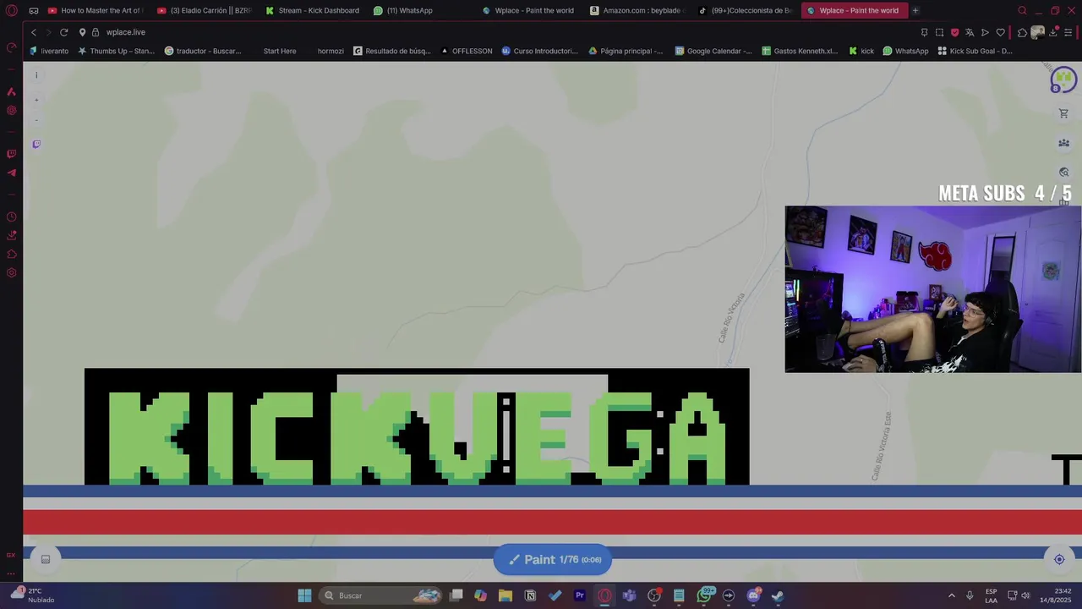Open Opera sidebar history clock
Image resolution: width=1082 pixels, height=609 pixels.
(x=12, y=217)
